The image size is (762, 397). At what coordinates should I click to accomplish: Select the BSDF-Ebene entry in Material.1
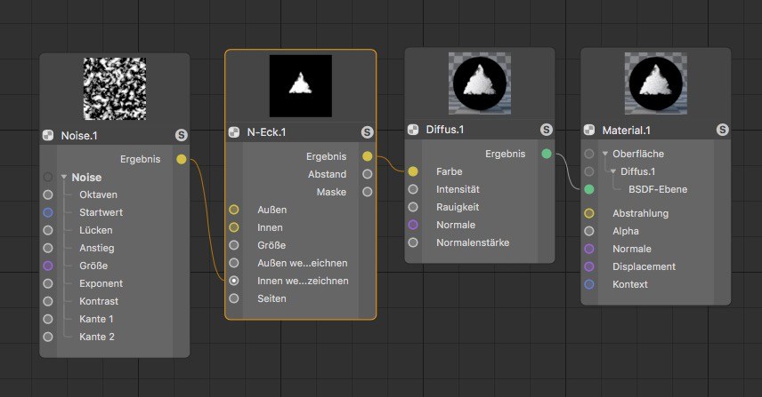[x=658, y=189]
